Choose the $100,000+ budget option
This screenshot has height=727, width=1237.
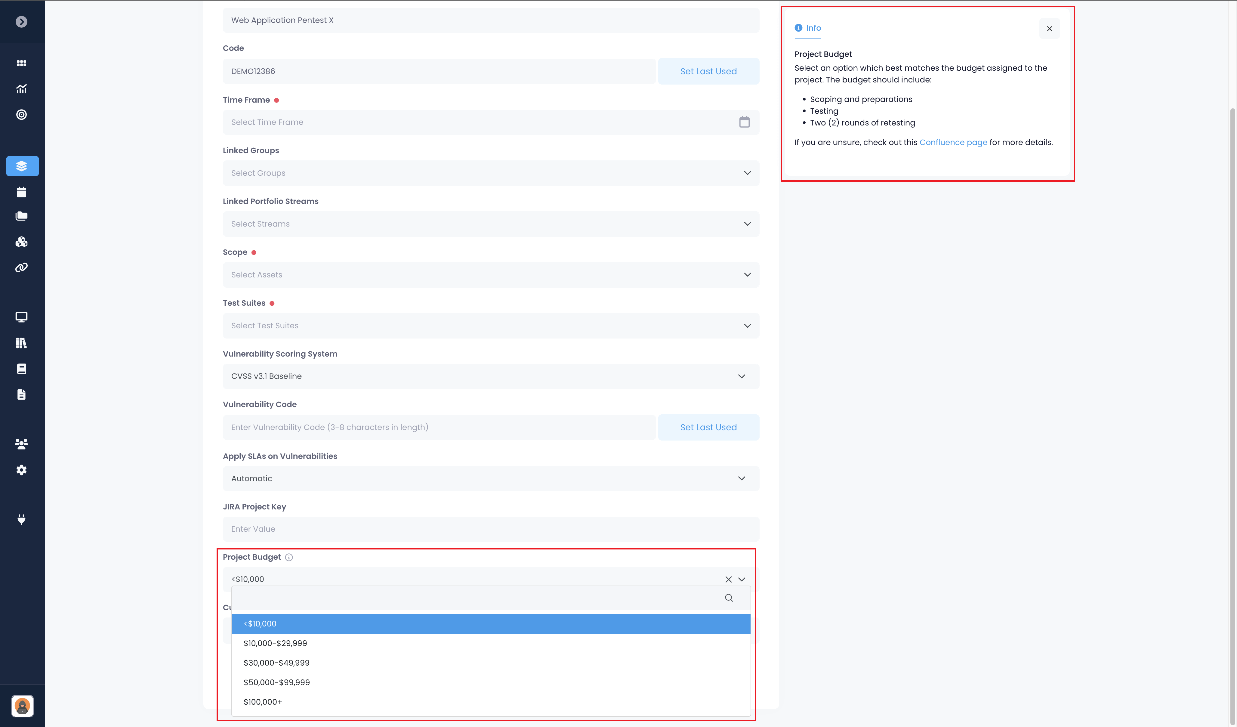pos(263,702)
